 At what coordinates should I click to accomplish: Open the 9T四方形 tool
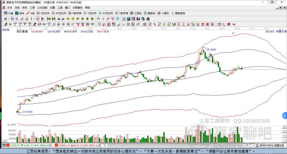[x=106, y=13]
